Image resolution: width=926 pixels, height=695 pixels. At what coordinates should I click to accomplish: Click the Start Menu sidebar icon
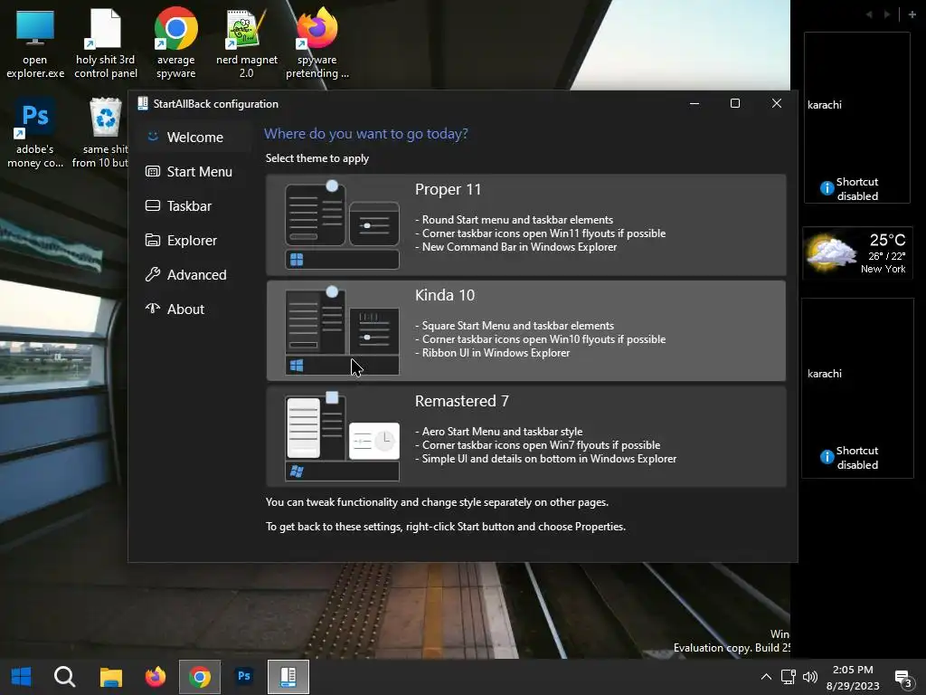[x=152, y=171]
